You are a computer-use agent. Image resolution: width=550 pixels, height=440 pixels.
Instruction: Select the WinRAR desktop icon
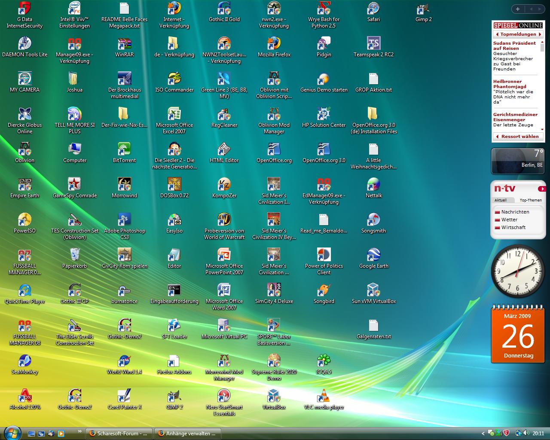124,44
